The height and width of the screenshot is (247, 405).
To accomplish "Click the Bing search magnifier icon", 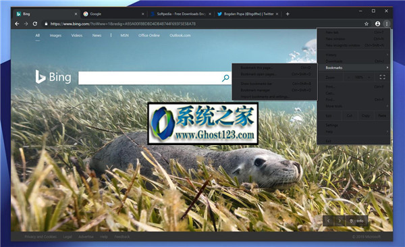I will pos(225,78).
